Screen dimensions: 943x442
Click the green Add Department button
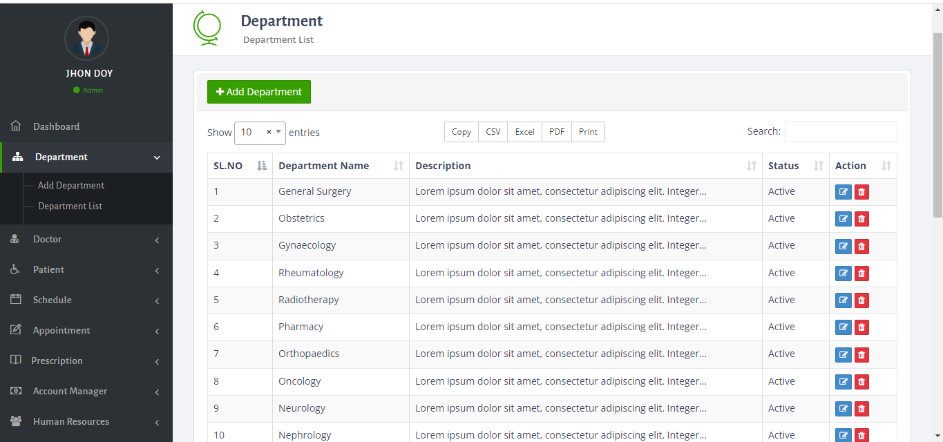coord(259,92)
